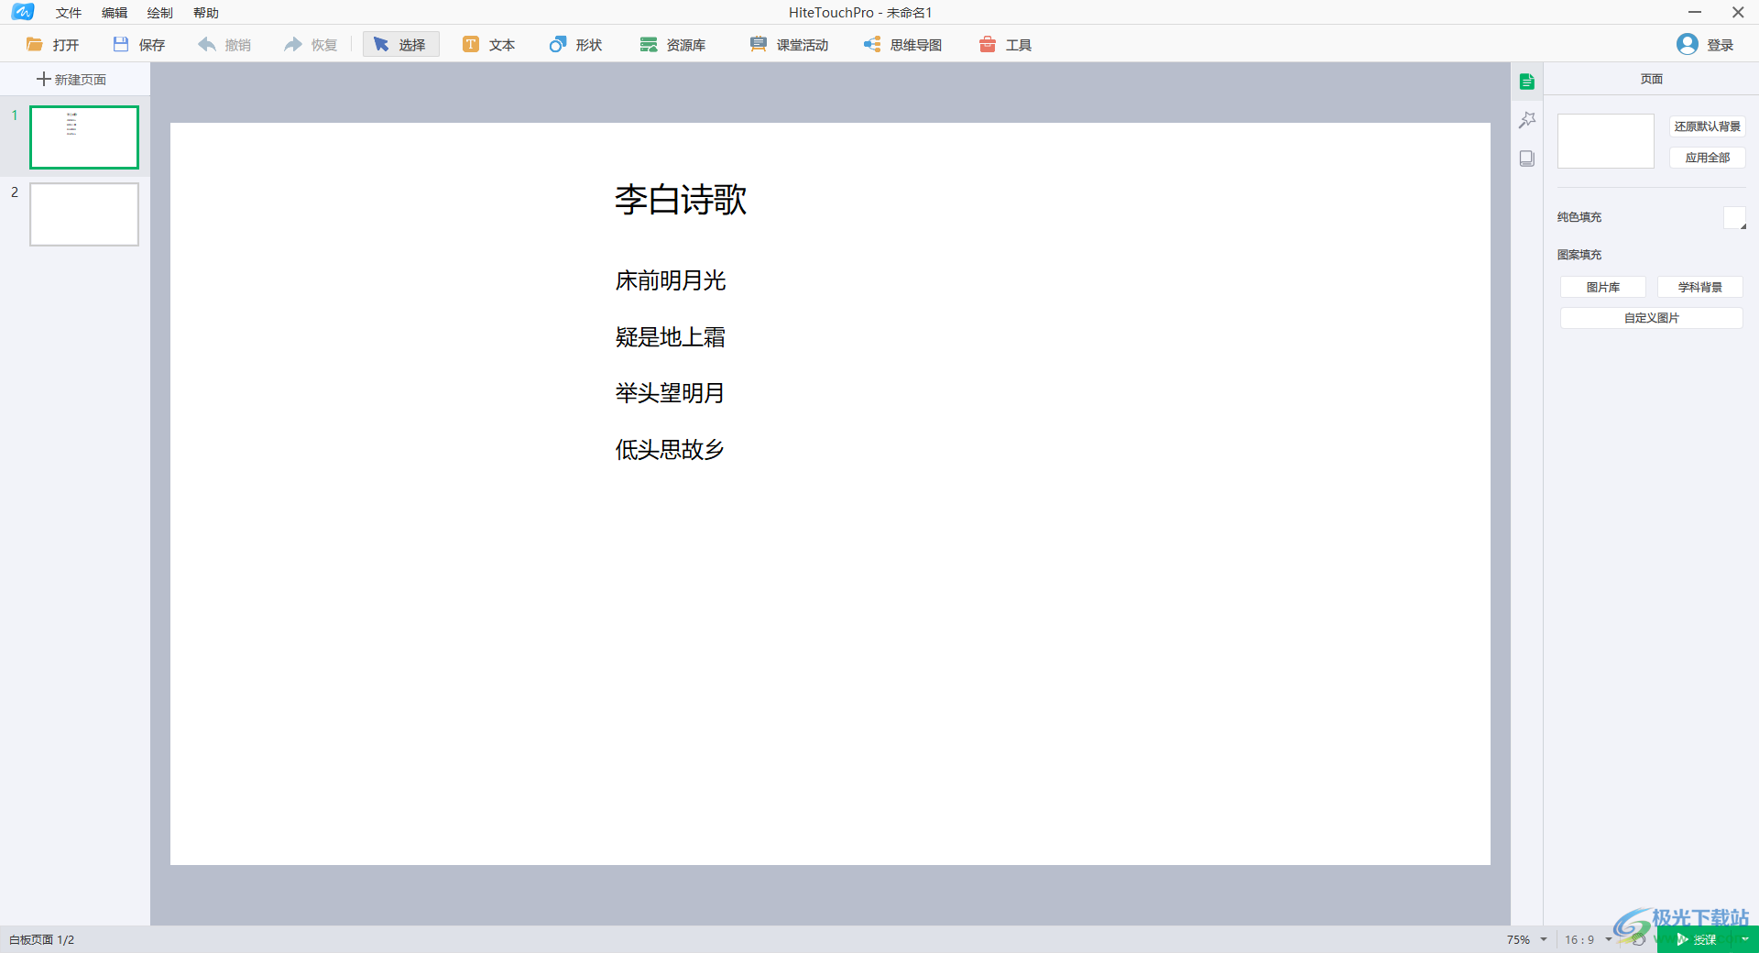
Task: Click the 登录 user avatar icon
Action: pos(1688,44)
